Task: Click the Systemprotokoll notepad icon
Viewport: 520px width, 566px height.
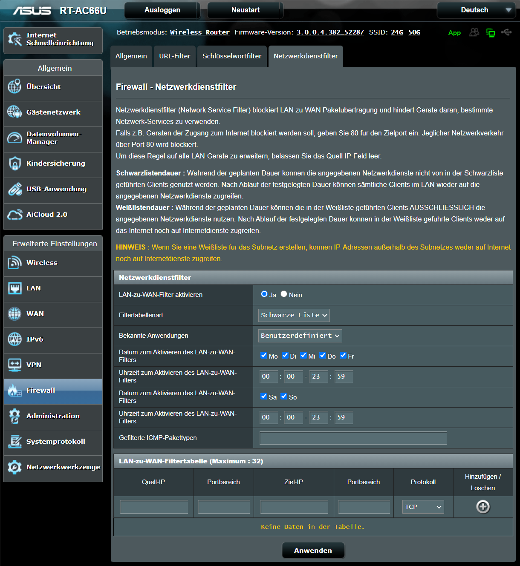Action: (14, 442)
